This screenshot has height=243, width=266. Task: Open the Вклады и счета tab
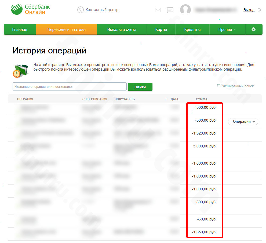click(x=122, y=29)
